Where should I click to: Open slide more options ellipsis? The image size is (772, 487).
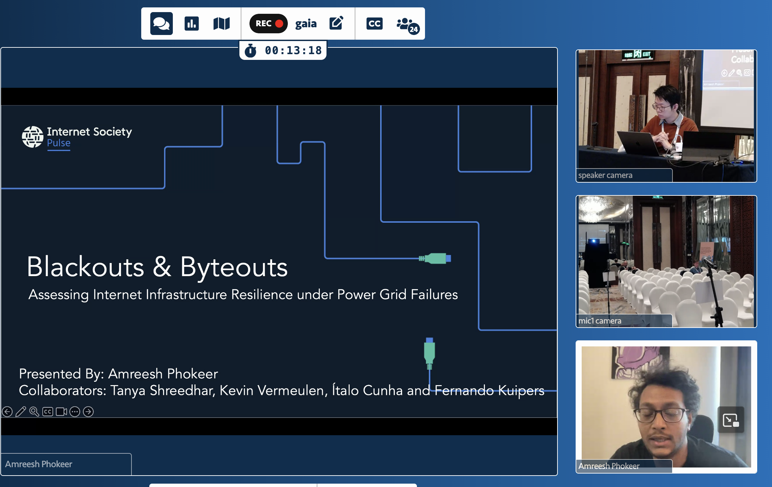tap(75, 412)
